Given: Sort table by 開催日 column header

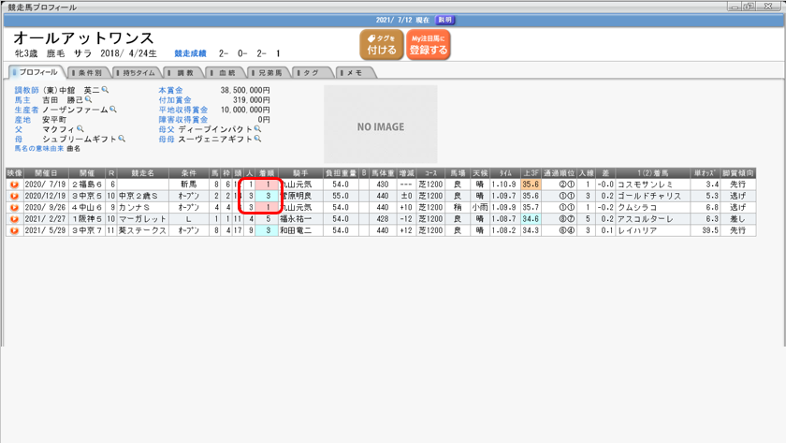Looking at the screenshot, I should [46, 173].
